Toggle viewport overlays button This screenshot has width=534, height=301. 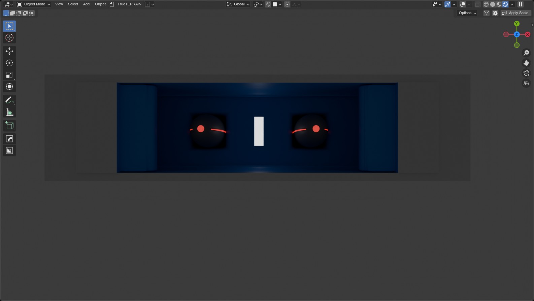tap(463, 4)
